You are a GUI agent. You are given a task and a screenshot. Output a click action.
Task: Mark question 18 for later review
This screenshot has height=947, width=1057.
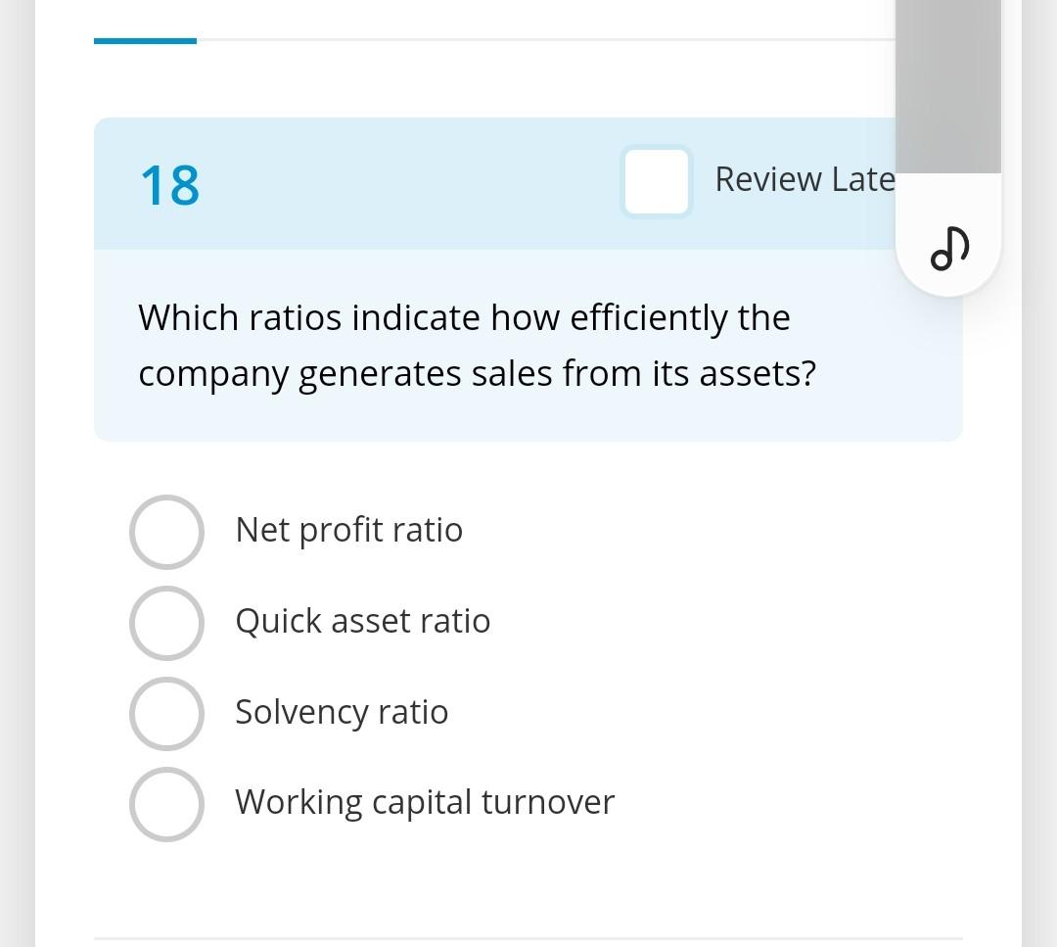pos(656,181)
